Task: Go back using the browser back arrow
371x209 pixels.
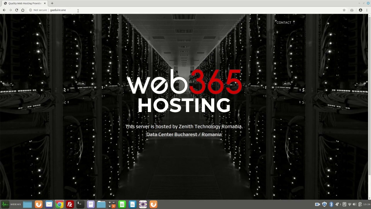Action: point(4,10)
